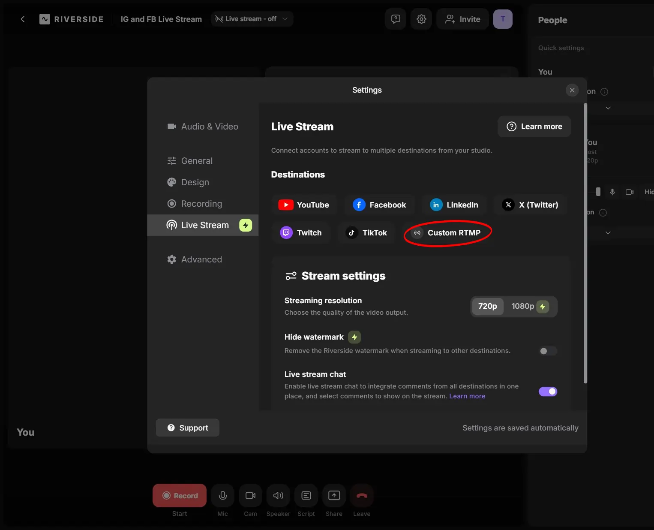Open the settings gear in header

click(x=421, y=19)
